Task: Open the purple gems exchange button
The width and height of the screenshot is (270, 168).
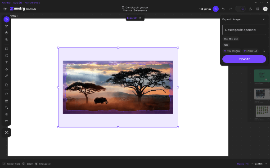Action: tap(216, 9)
